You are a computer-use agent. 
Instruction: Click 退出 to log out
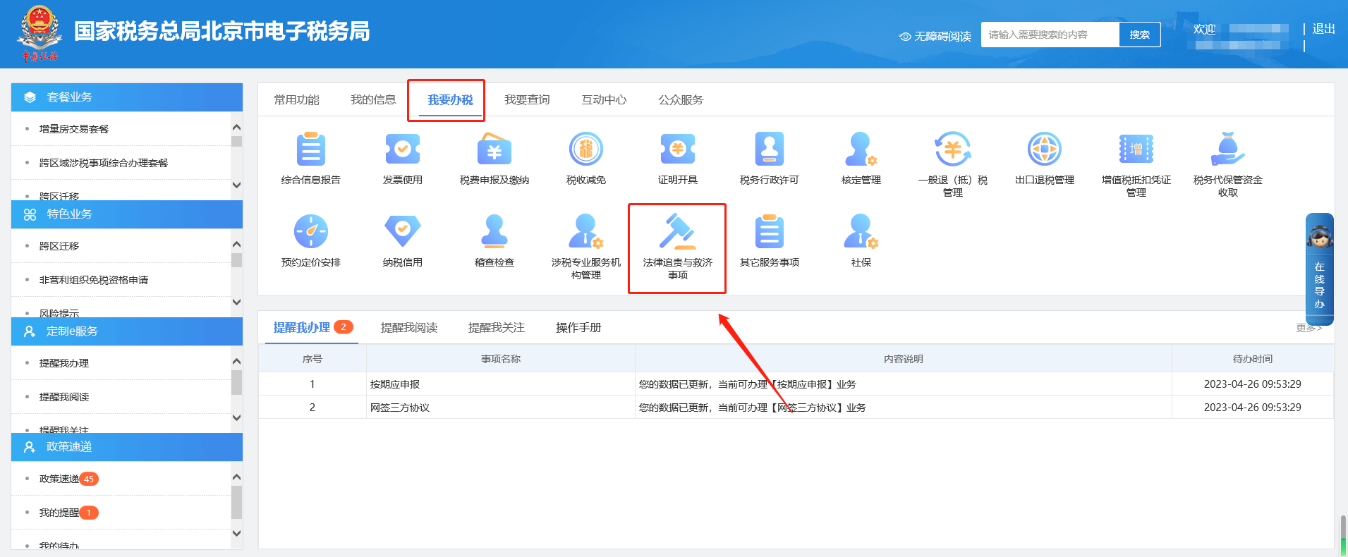pyautogui.click(x=1323, y=29)
